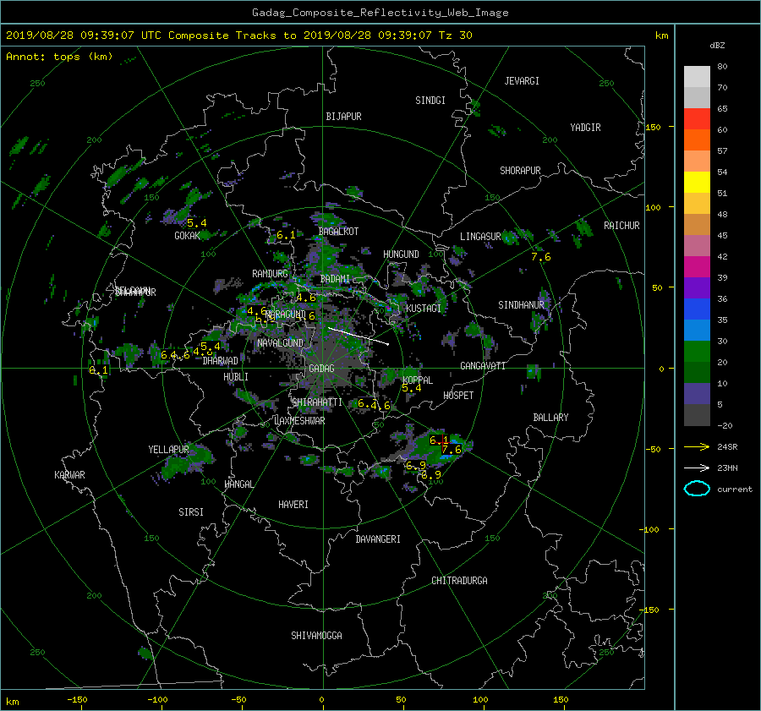
Task: Click the GOKAK city label
Action: tap(188, 236)
